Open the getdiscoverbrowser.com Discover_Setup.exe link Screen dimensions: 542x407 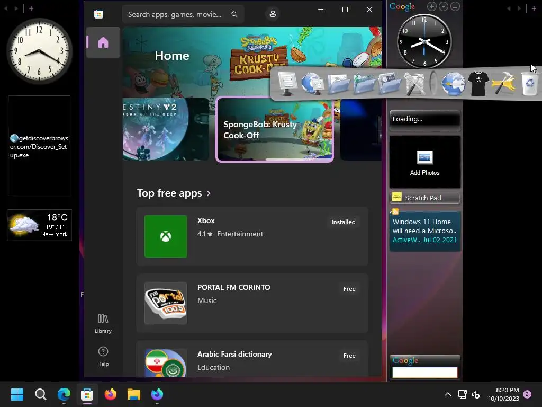pyautogui.click(x=39, y=147)
